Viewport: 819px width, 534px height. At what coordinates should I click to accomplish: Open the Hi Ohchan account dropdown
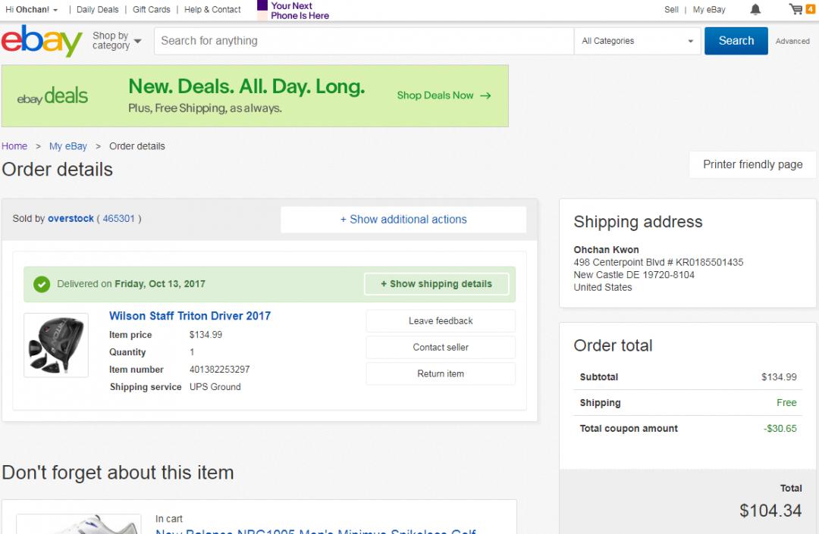(32, 10)
